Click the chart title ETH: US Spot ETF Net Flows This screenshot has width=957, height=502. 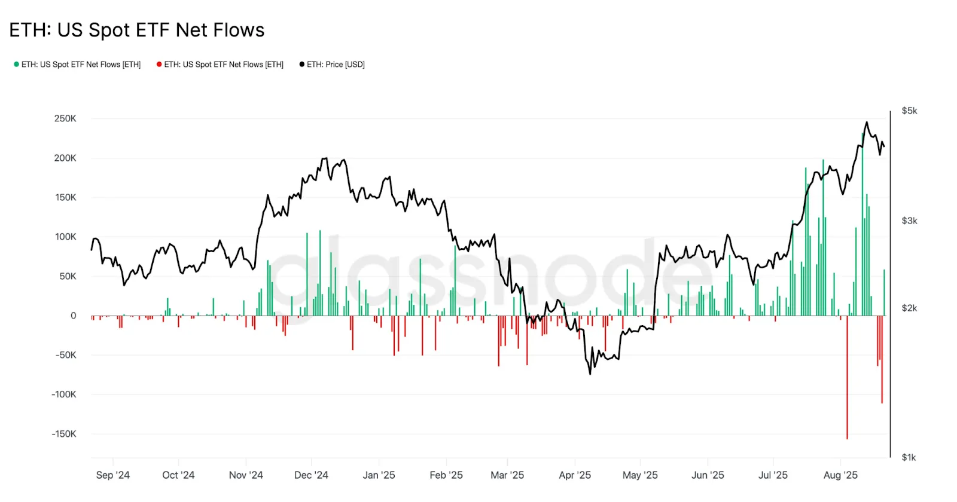pyautogui.click(x=137, y=30)
